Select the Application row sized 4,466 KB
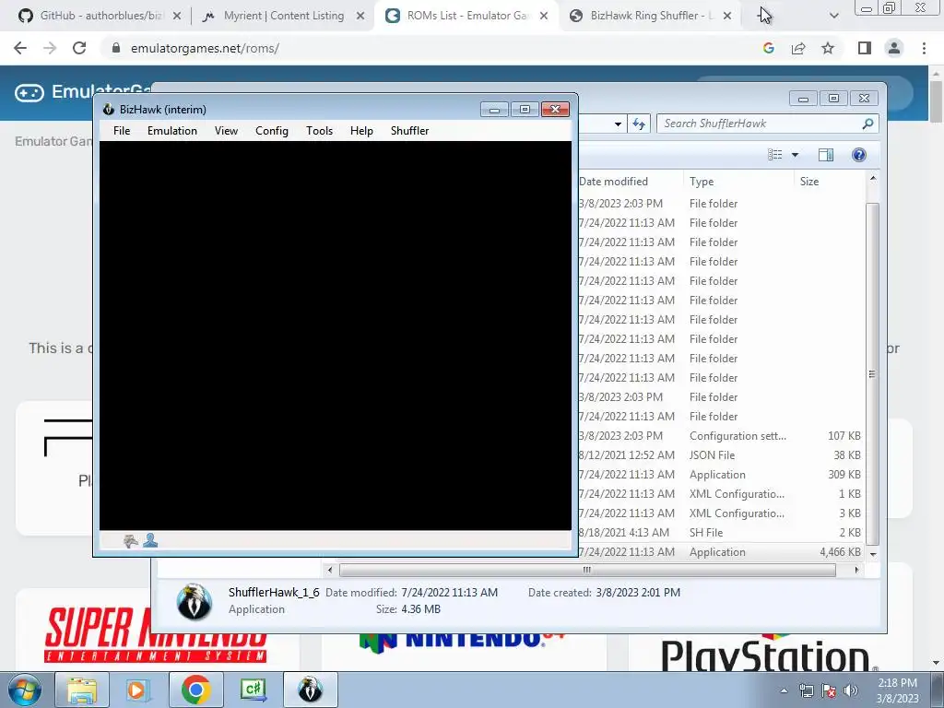 [721, 552]
